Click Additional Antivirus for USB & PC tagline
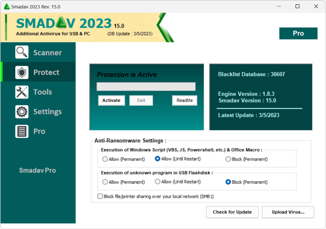The height and width of the screenshot is (229, 326). (53, 34)
